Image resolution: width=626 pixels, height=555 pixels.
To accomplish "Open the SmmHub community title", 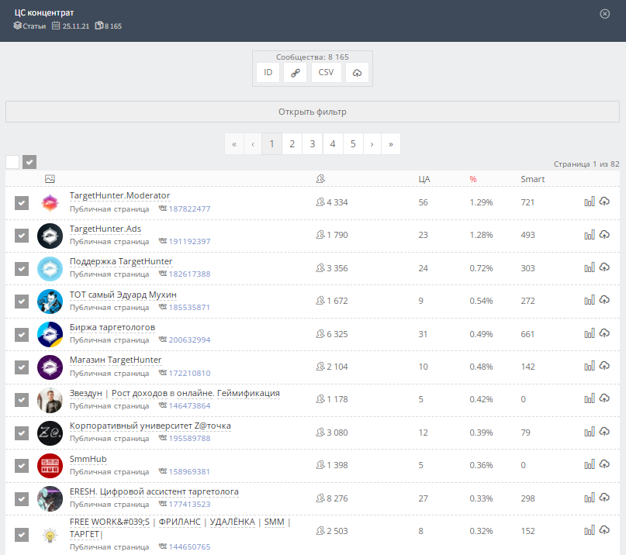I will (x=88, y=459).
